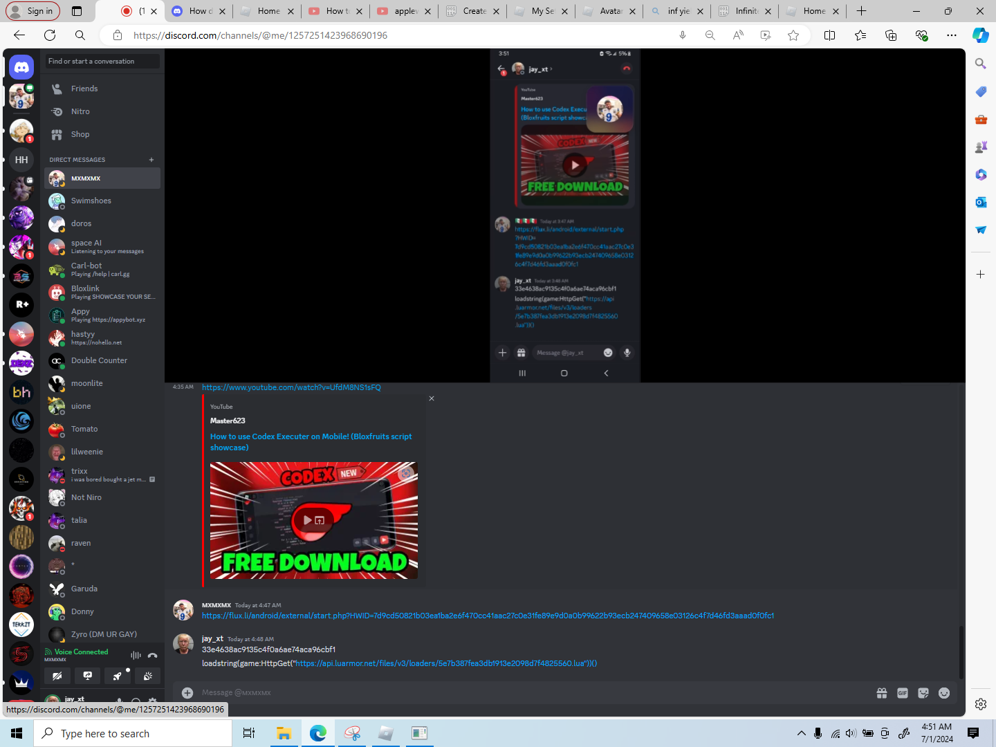Click the browser address bar URL
This screenshot has width=996, height=747.
pyautogui.click(x=260, y=35)
